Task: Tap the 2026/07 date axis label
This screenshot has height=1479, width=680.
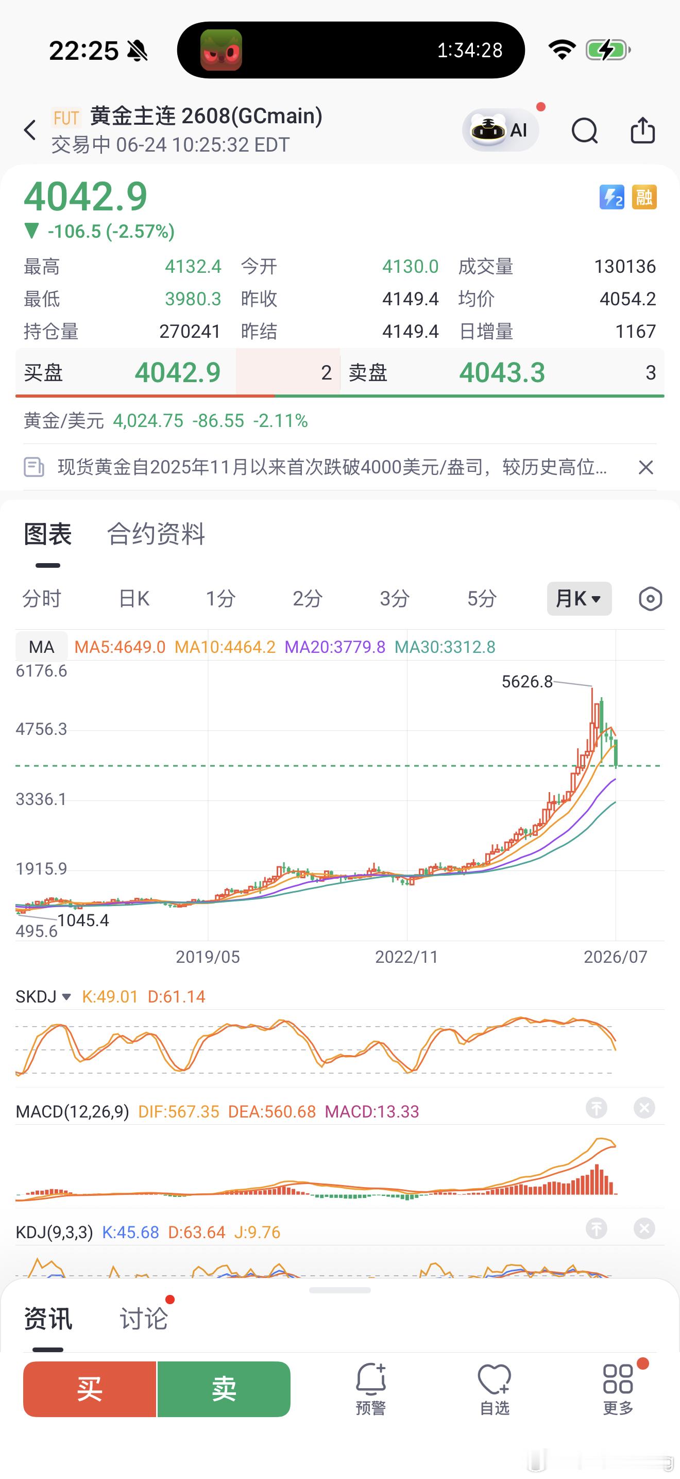Action: (x=615, y=957)
